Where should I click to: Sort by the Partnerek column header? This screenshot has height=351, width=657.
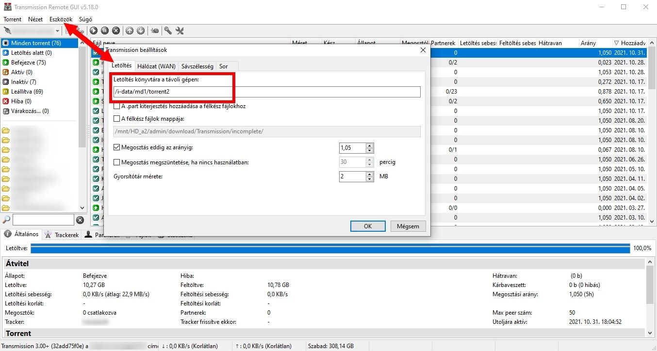443,43
